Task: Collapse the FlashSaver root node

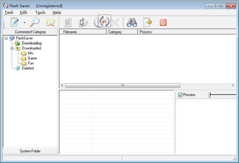Action: (6, 38)
